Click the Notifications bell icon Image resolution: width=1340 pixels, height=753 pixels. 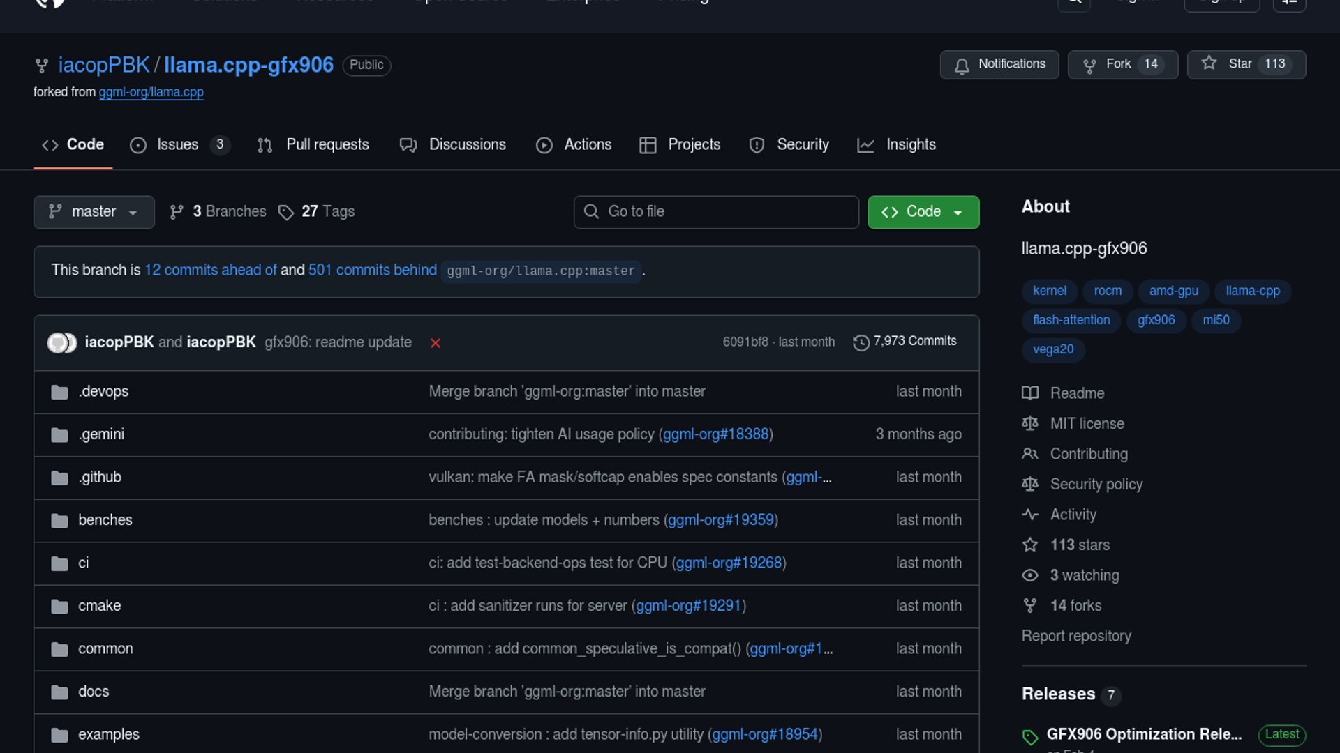tap(962, 66)
